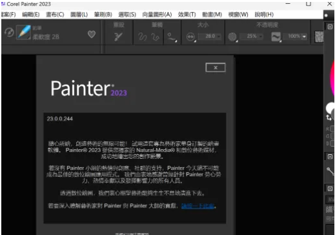
Task: Click the version number 23.0.0.244
Action: click(x=60, y=119)
